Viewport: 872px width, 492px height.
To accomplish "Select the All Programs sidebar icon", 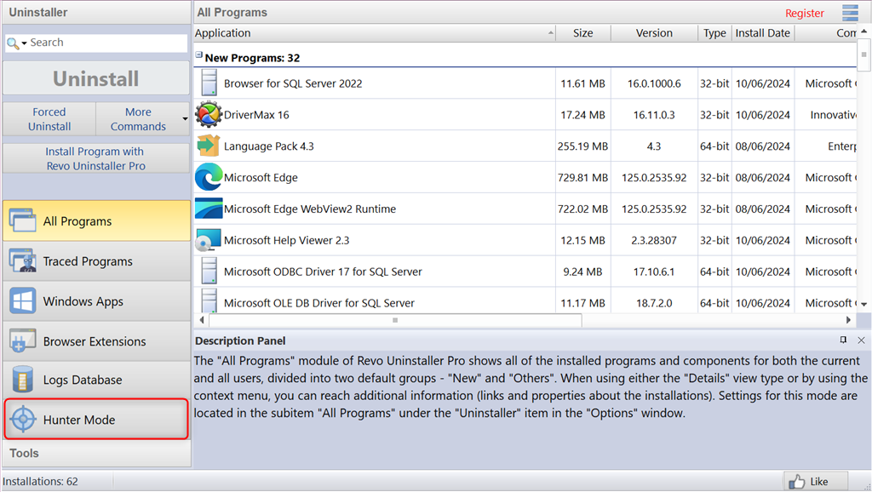I will (23, 220).
